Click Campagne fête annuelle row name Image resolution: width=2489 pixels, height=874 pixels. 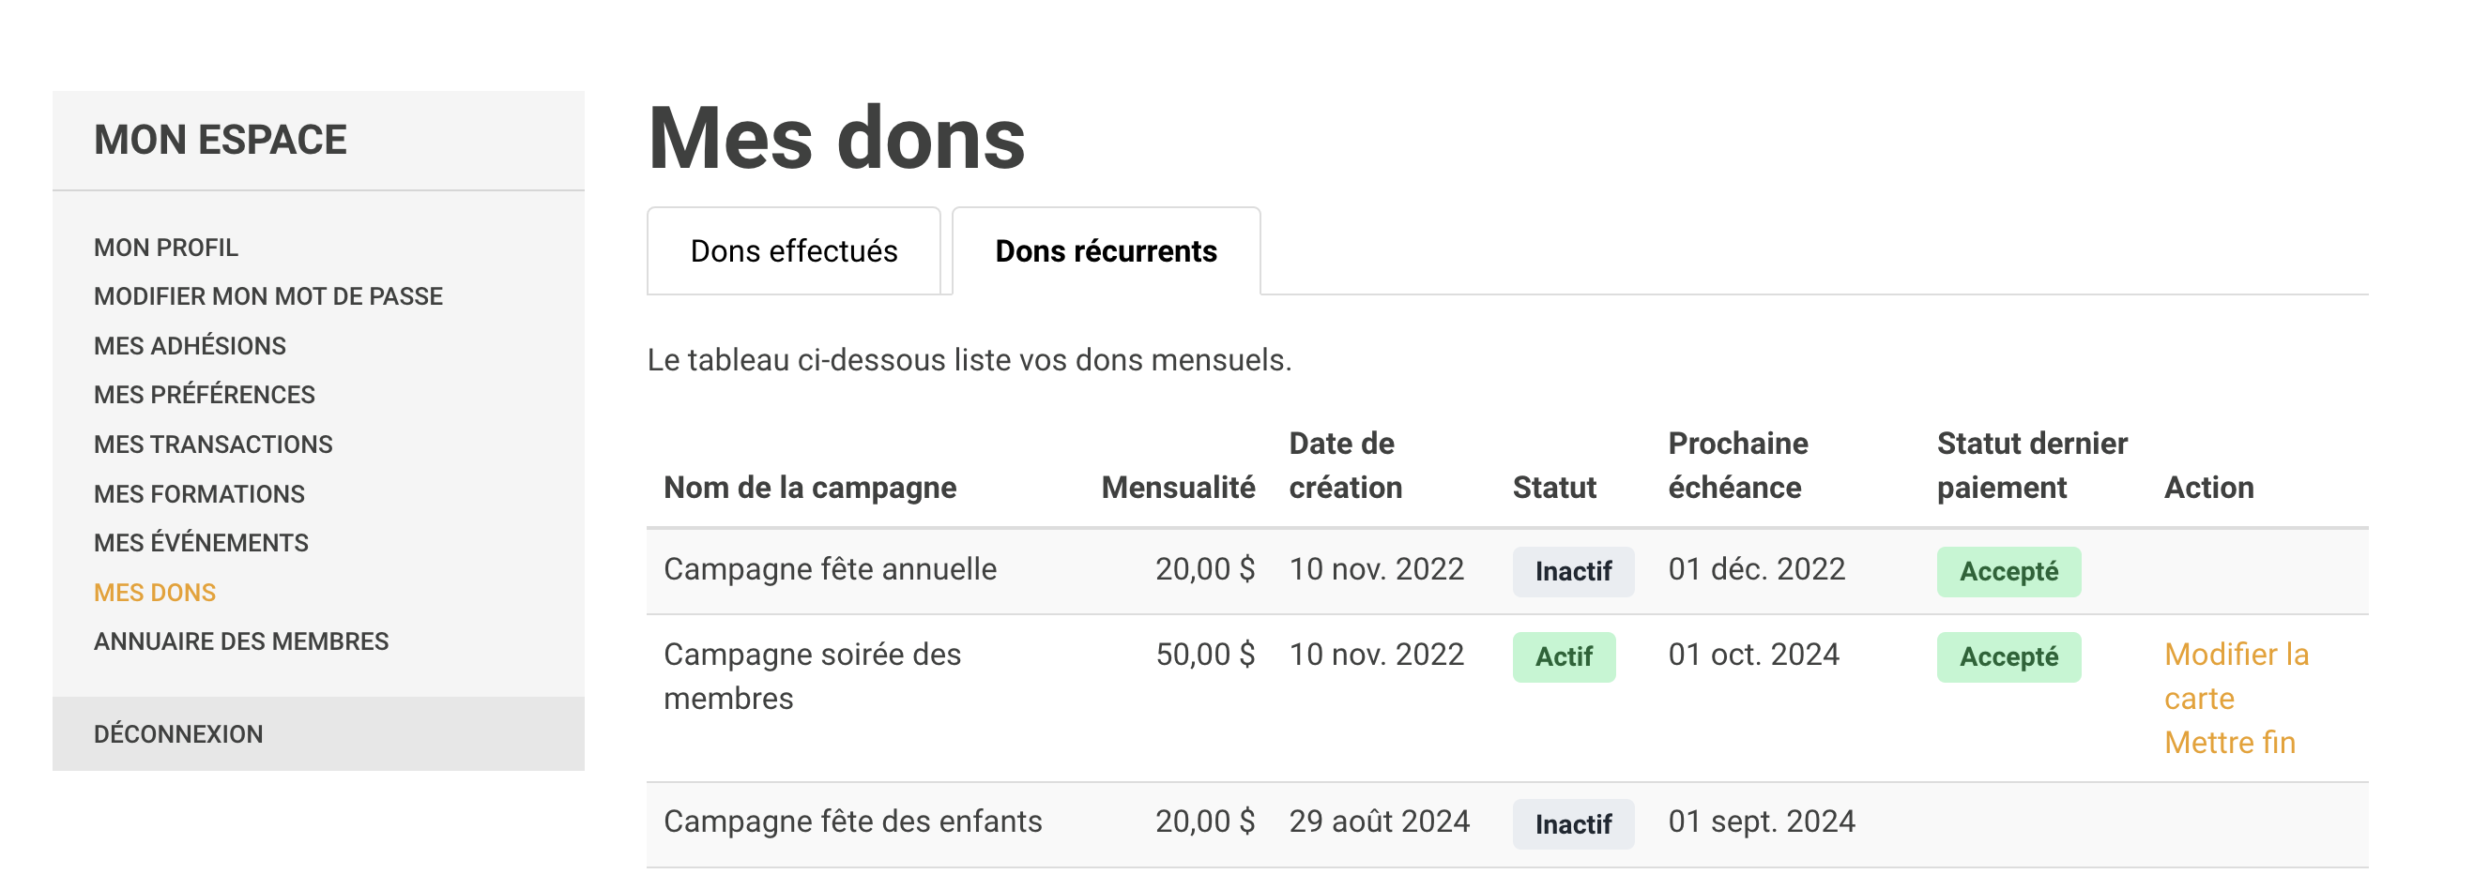(x=829, y=570)
